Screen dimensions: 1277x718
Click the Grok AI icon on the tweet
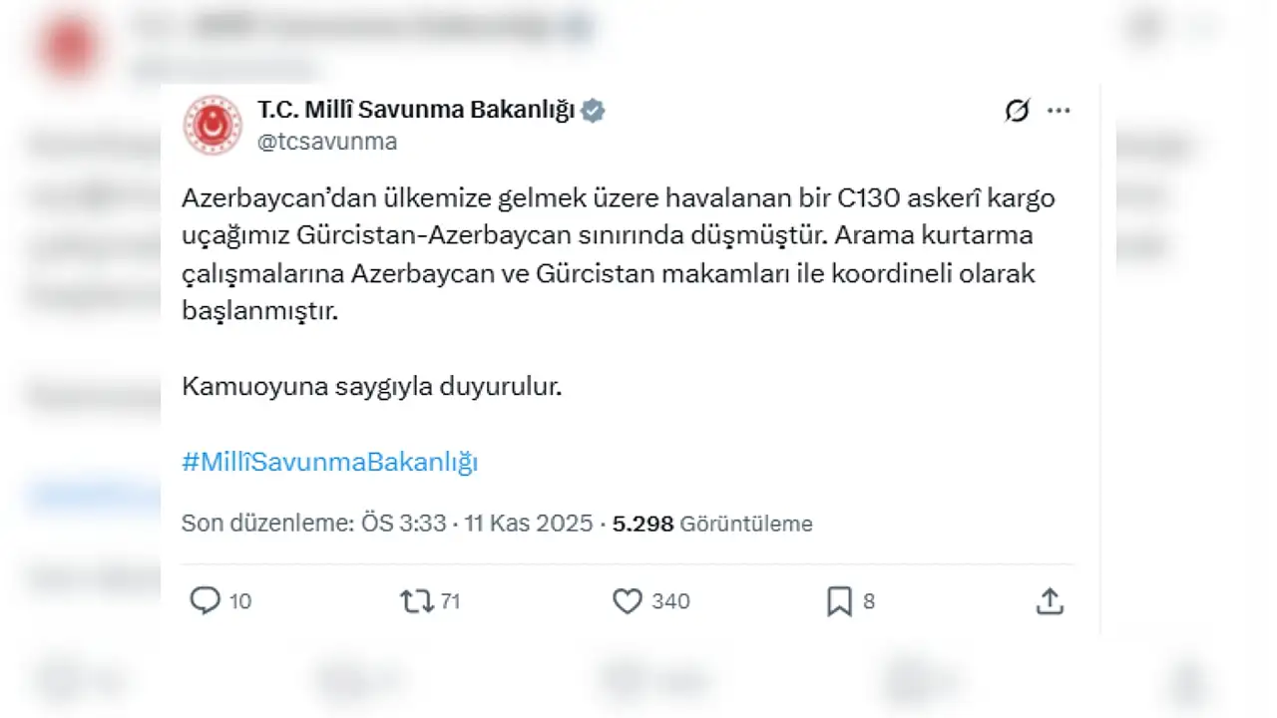1016,111
